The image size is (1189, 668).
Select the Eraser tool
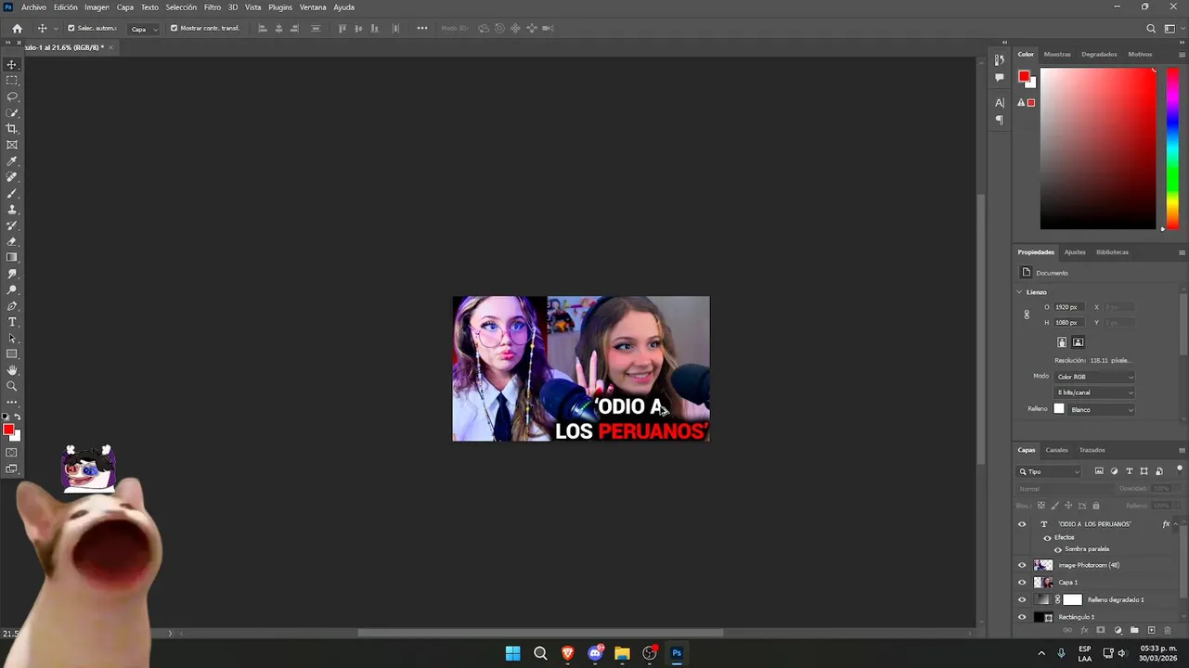tap(12, 241)
